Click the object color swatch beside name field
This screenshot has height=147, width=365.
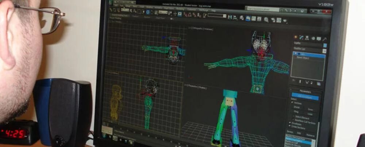point(325,45)
